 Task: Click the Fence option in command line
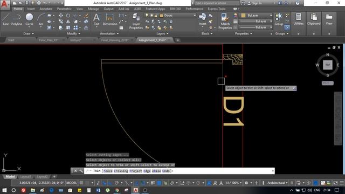coord(108,171)
